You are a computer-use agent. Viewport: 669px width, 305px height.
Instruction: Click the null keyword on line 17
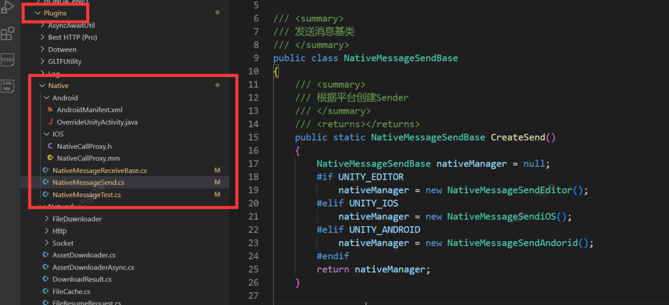534,164
